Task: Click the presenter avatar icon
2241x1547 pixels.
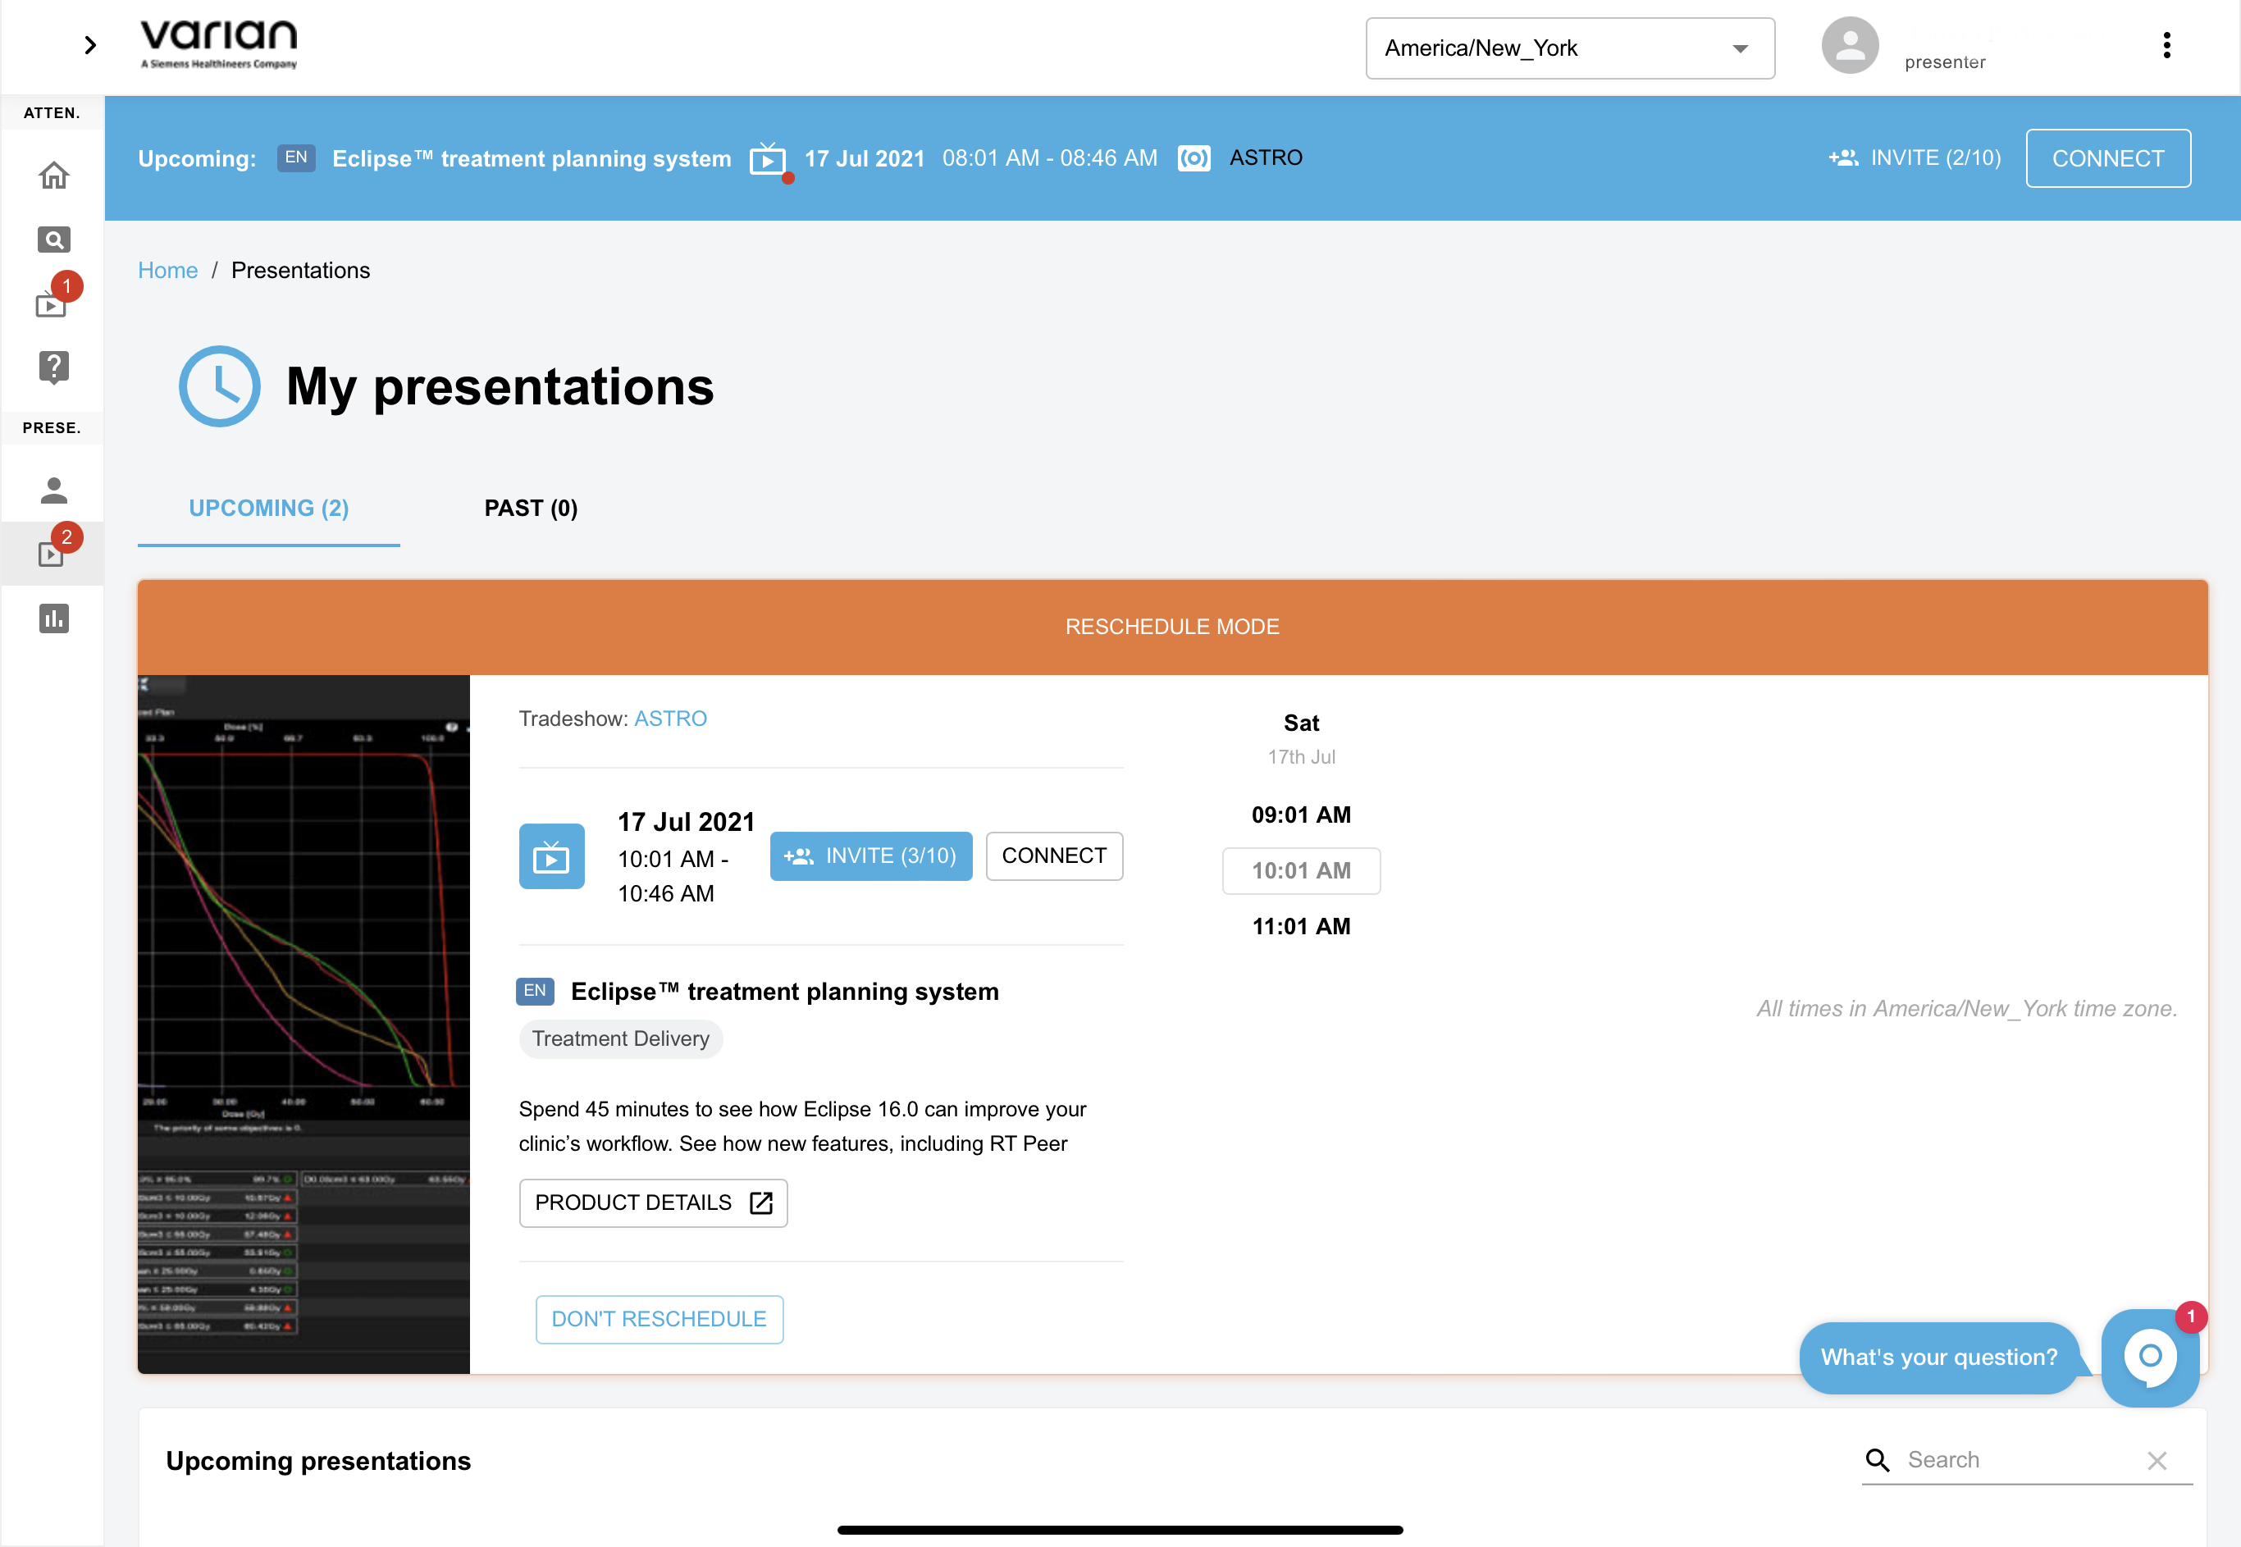Action: point(1850,46)
